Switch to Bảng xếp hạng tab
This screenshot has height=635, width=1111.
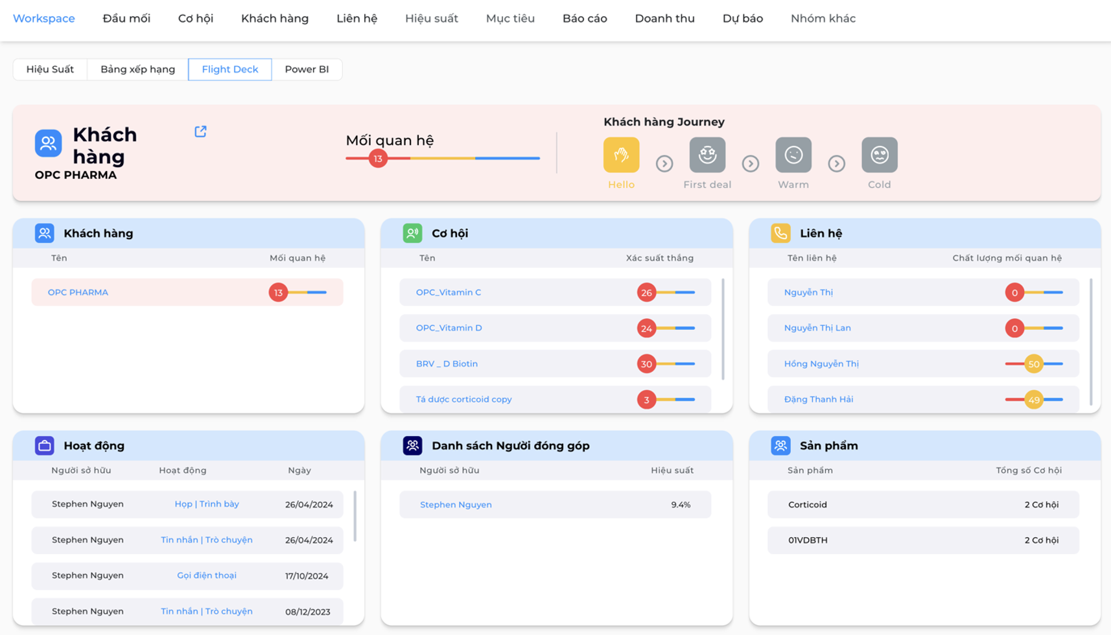click(x=138, y=69)
